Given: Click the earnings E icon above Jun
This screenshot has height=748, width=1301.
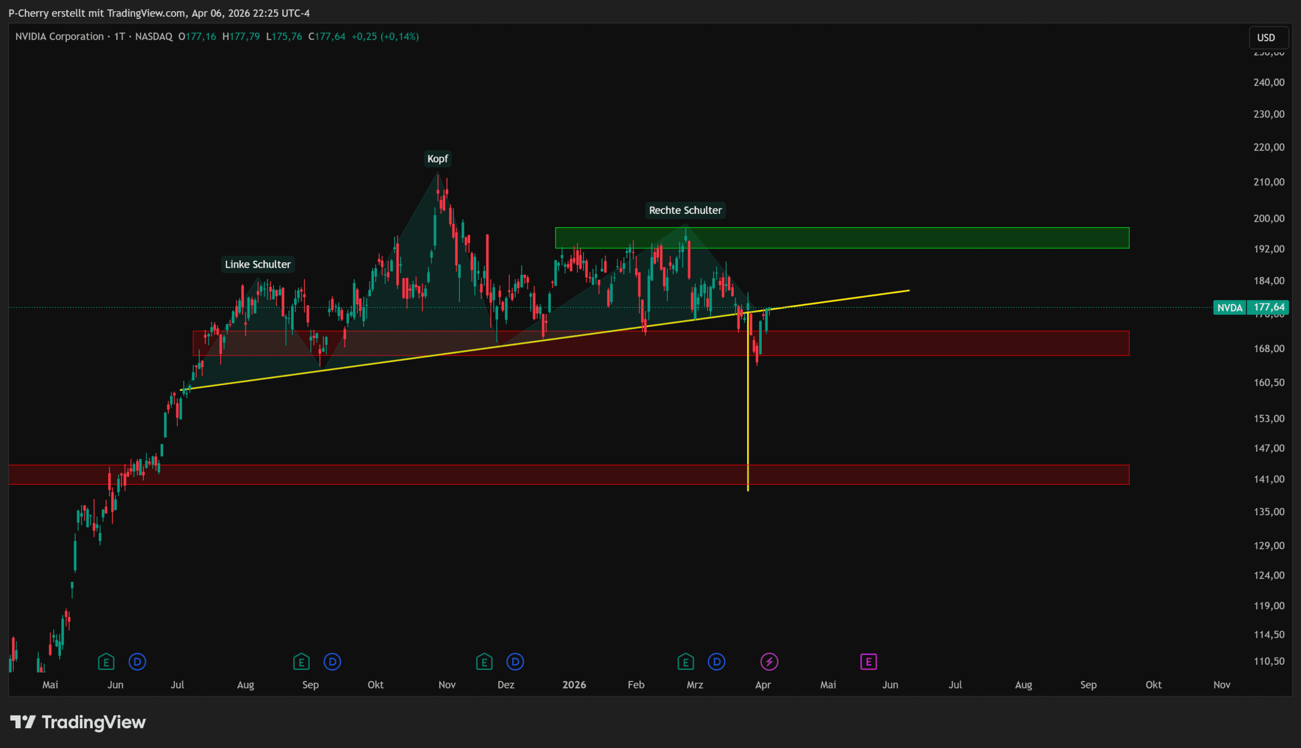Looking at the screenshot, I should click(x=106, y=662).
